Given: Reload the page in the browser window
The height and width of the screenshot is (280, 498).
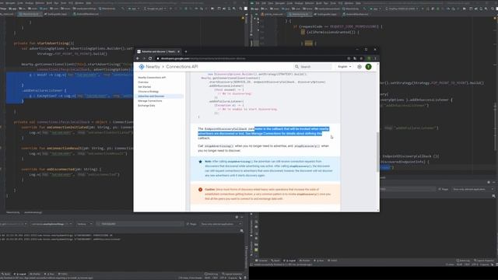Looking at the screenshot, I should tap(150, 58).
